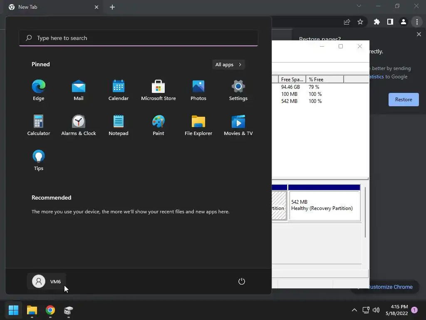Open File Explorer from pinned apps

198,125
